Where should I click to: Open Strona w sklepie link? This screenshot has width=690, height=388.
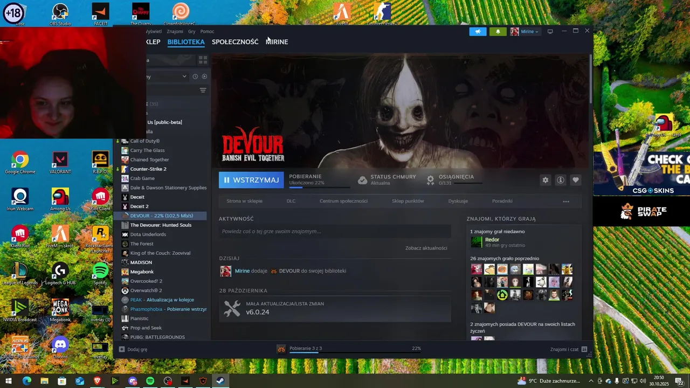tap(244, 201)
